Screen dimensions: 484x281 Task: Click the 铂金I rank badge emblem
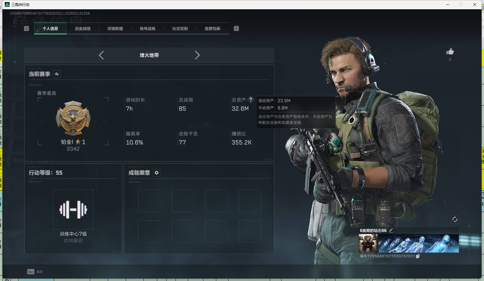pyautogui.click(x=73, y=118)
